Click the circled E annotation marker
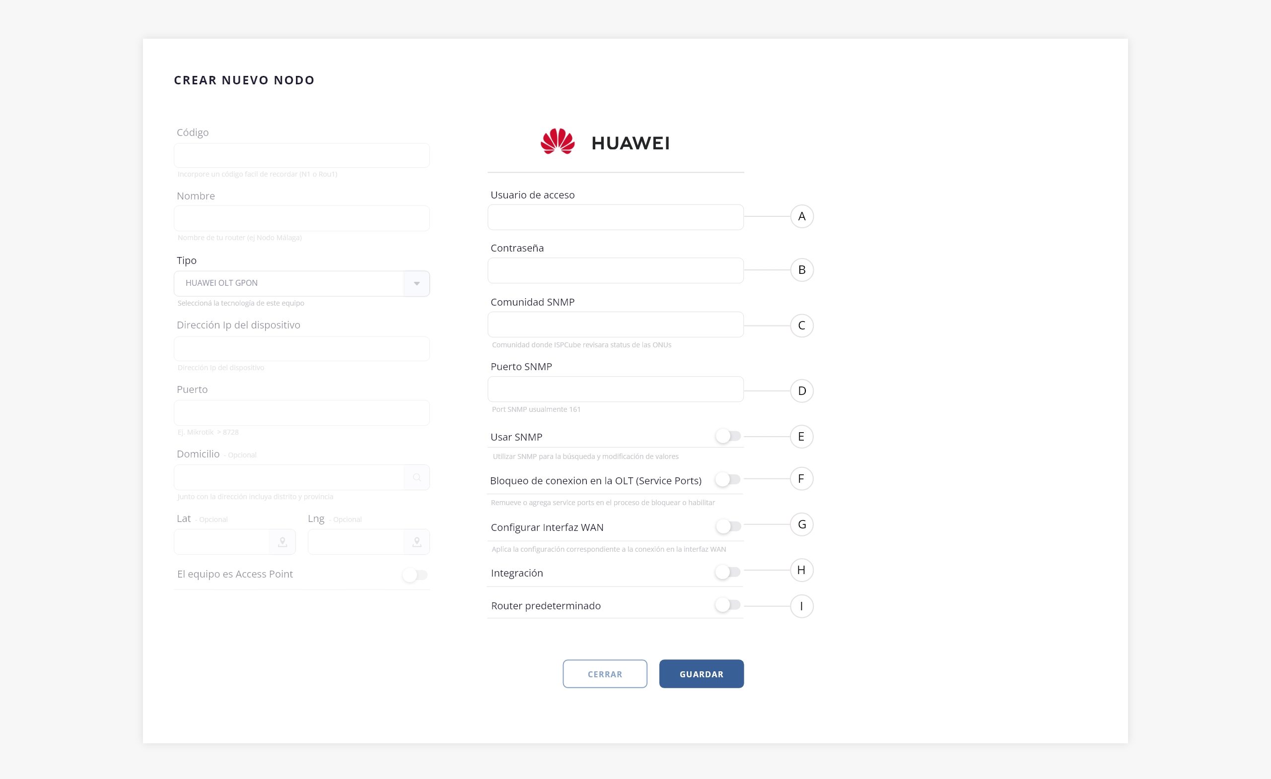1271x779 pixels. pos(801,437)
